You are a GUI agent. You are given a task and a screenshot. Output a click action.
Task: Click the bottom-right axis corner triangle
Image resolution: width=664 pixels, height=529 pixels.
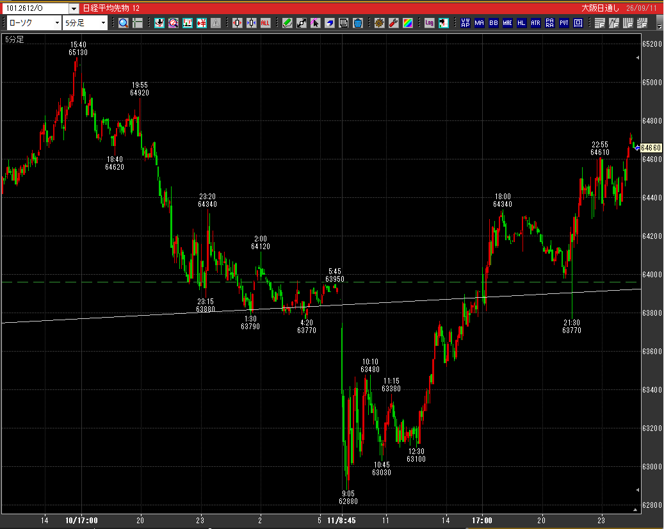point(635,510)
